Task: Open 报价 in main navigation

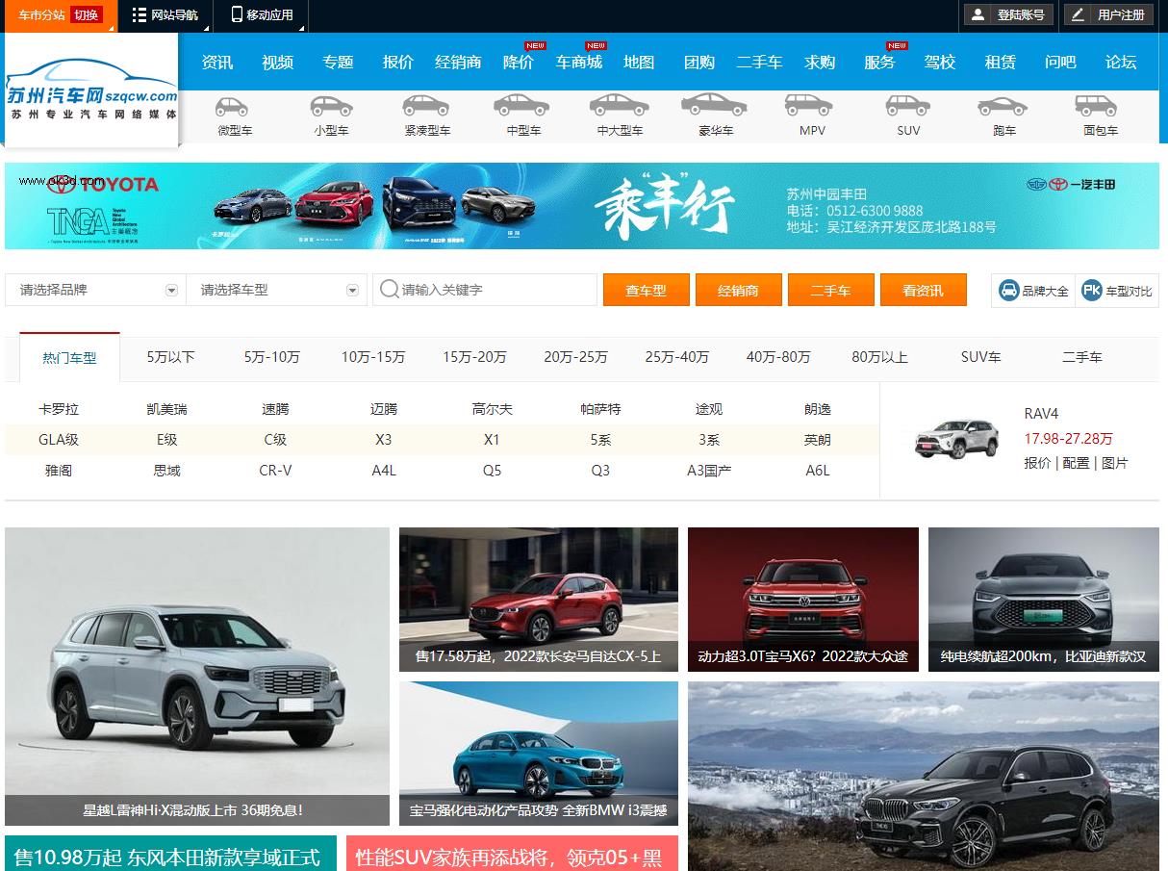Action: [x=398, y=62]
